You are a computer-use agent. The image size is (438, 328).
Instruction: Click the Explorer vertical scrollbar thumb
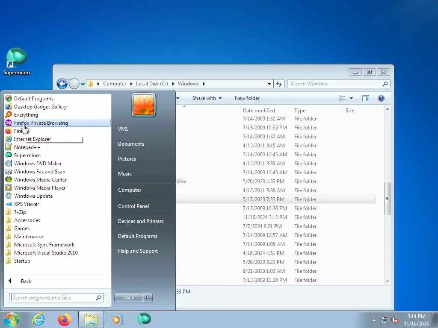(387, 198)
